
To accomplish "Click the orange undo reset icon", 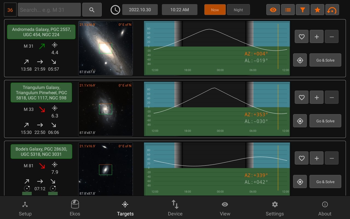I will click(x=332, y=10).
